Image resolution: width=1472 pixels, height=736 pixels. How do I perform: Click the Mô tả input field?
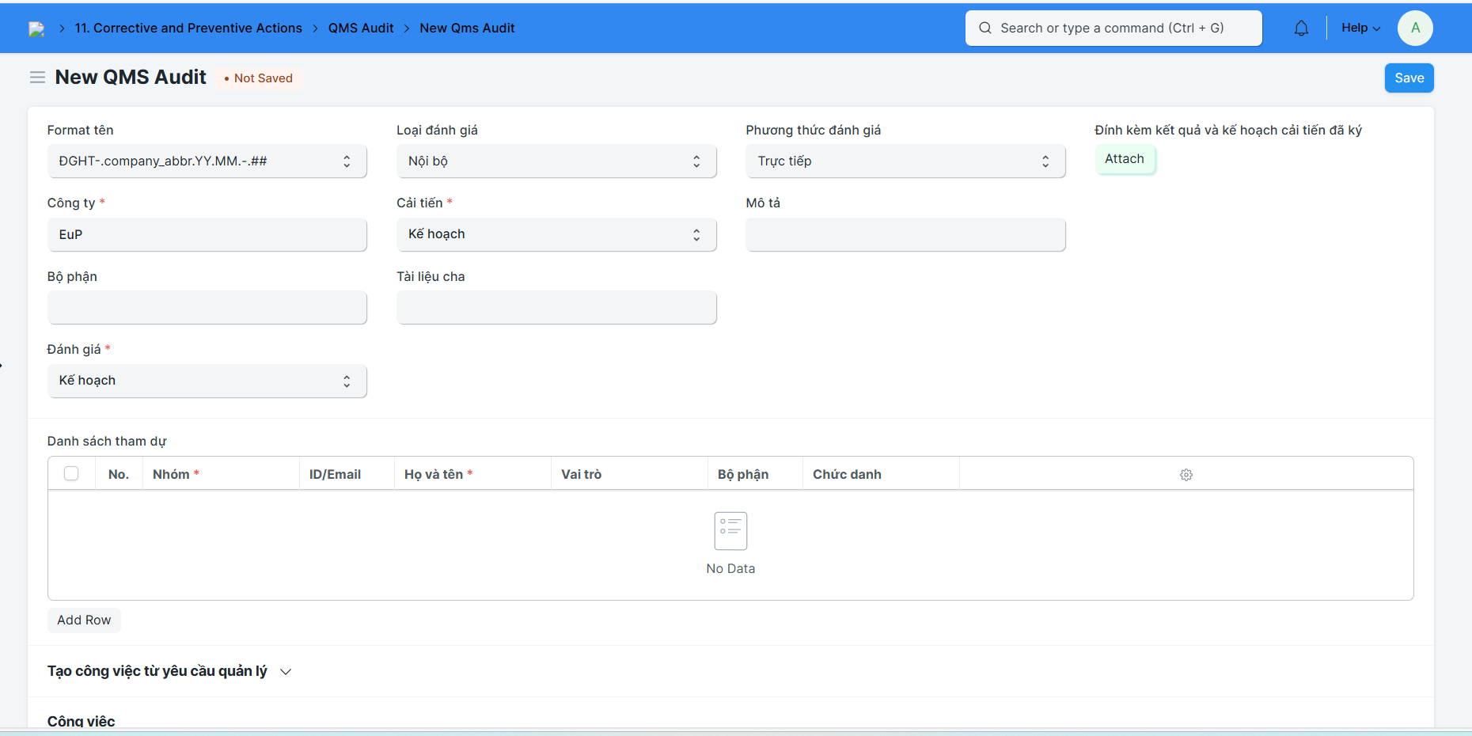coord(905,235)
